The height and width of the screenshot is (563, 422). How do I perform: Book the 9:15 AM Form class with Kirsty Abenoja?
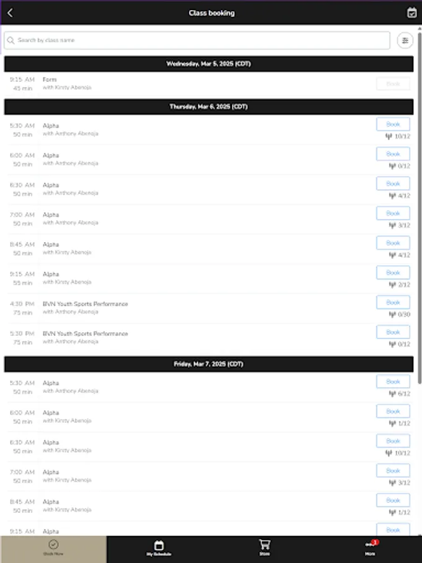pos(393,82)
